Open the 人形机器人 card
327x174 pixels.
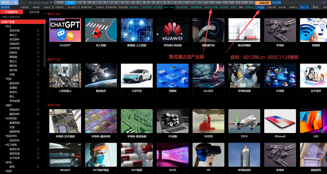pyautogui.click(x=65, y=79)
